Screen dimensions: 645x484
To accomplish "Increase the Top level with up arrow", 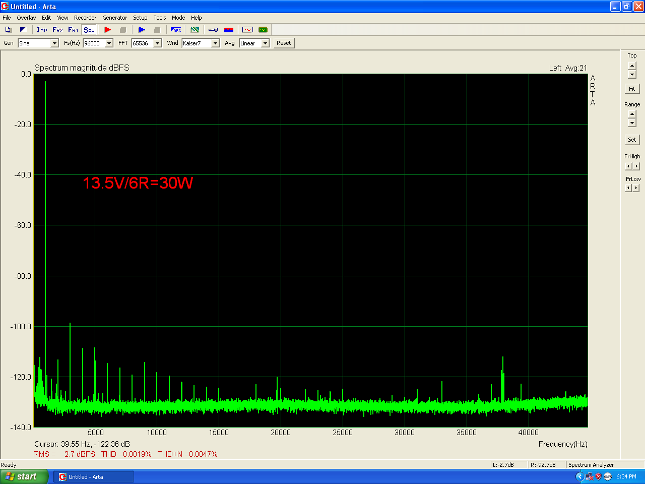I will point(632,66).
